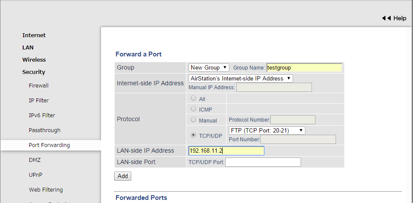This screenshot has height=203, width=413.
Task: Navigate to the IP Filter page
Action: [39, 101]
